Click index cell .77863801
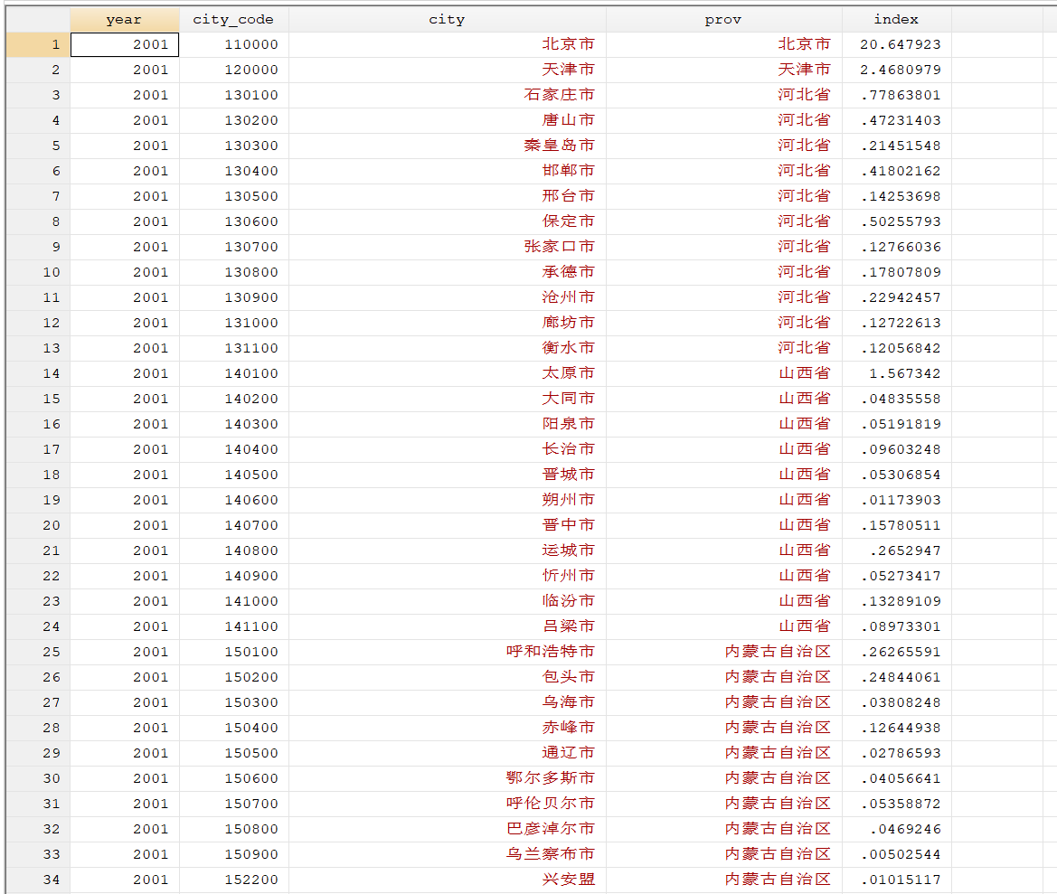This screenshot has width=1057, height=894. (x=897, y=95)
